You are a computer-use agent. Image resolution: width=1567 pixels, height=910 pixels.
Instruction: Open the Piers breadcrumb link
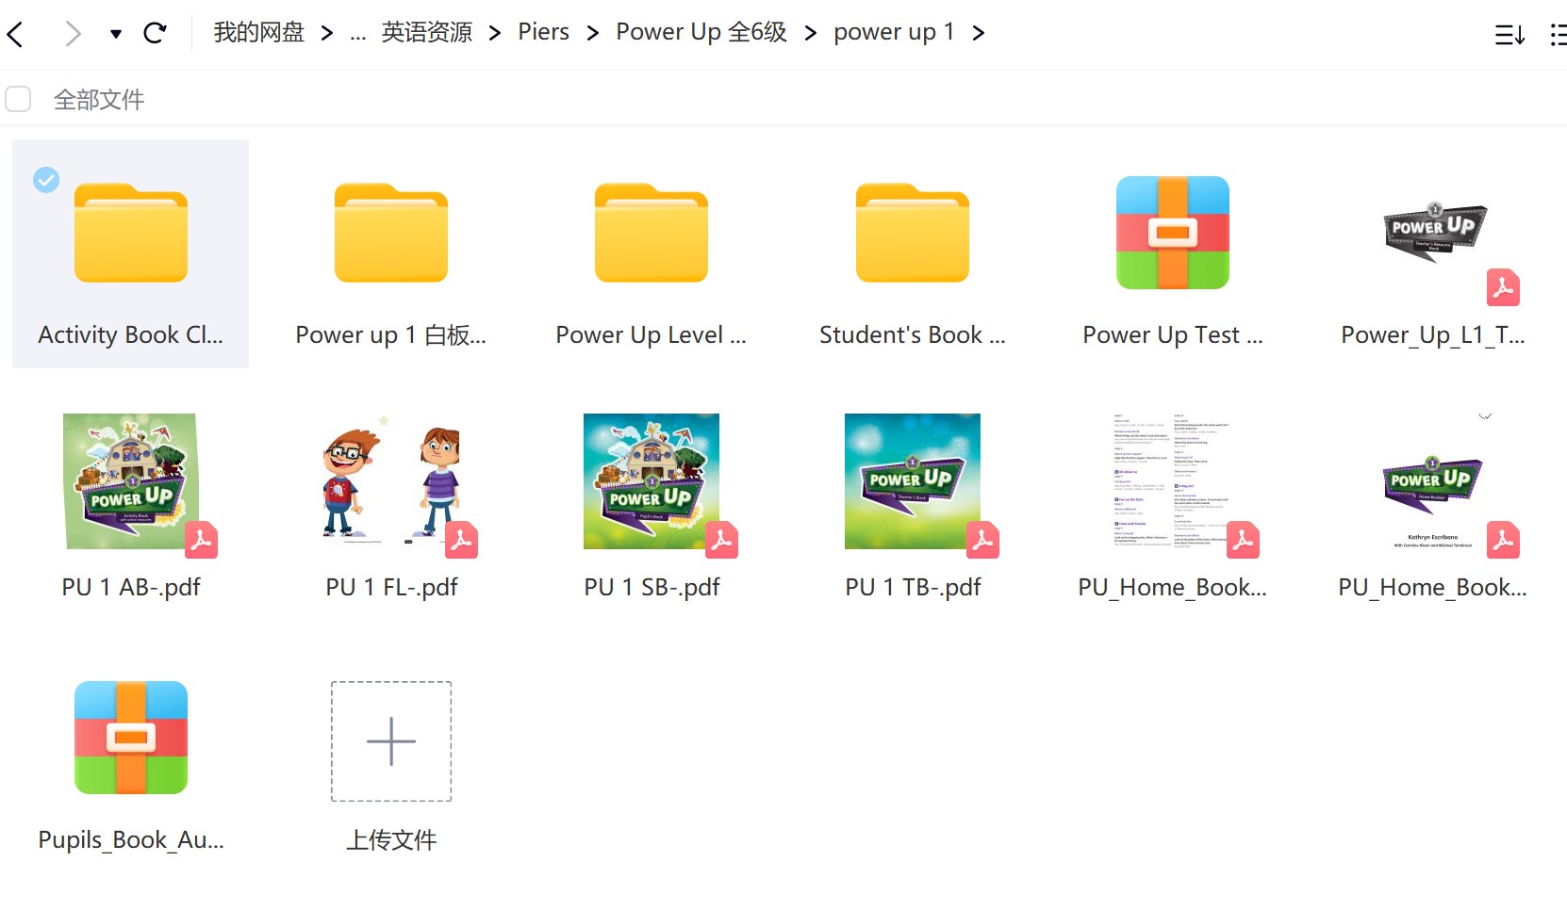pos(543,31)
